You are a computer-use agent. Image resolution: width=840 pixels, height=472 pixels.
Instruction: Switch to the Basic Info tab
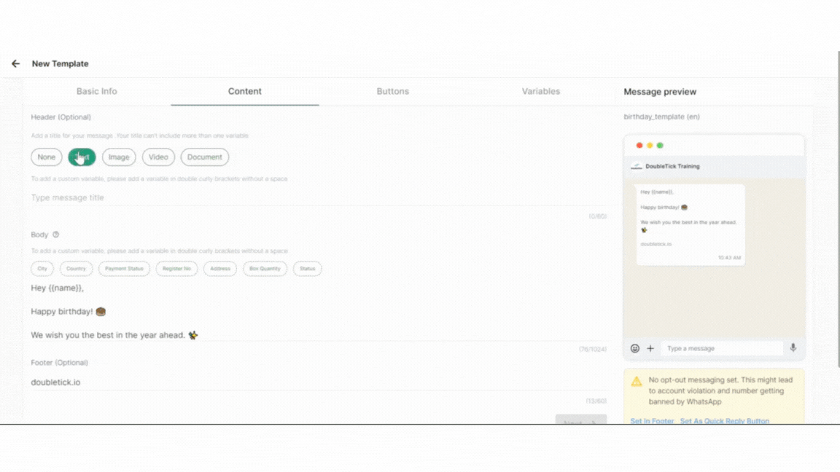pyautogui.click(x=96, y=92)
